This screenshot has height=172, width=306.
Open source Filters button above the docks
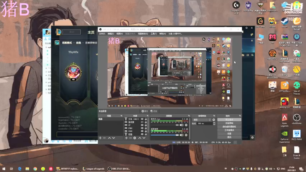(x=154, y=111)
